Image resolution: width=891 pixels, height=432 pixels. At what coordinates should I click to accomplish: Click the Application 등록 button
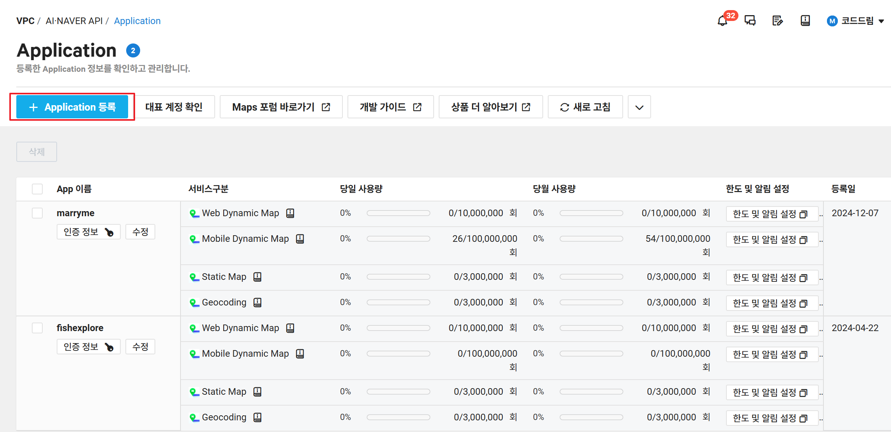click(x=72, y=107)
